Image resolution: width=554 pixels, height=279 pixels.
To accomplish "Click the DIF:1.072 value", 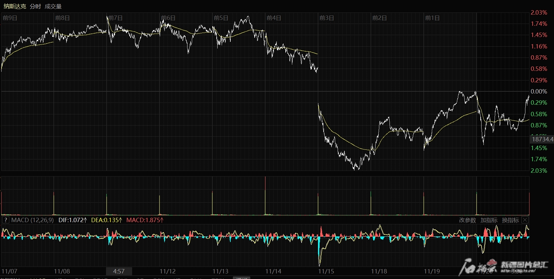I will [73, 220].
